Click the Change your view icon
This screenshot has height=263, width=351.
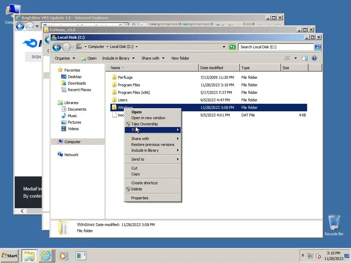click(x=287, y=58)
